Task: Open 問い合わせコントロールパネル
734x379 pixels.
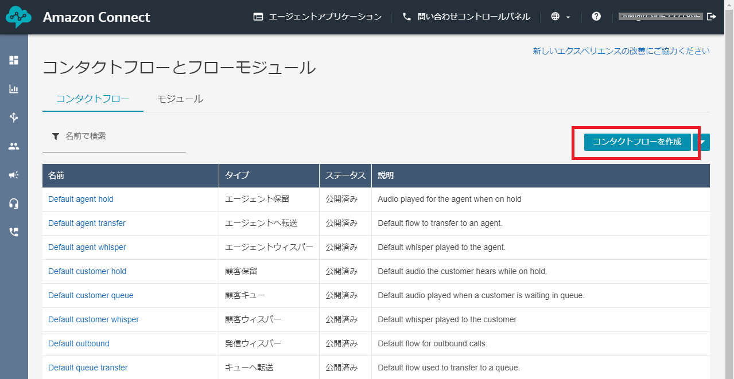Action: (466, 17)
